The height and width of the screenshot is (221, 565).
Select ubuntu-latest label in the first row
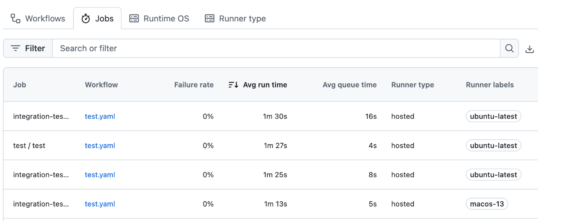click(x=494, y=116)
